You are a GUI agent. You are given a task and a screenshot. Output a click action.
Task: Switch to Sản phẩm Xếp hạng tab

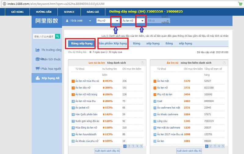coord(113,43)
